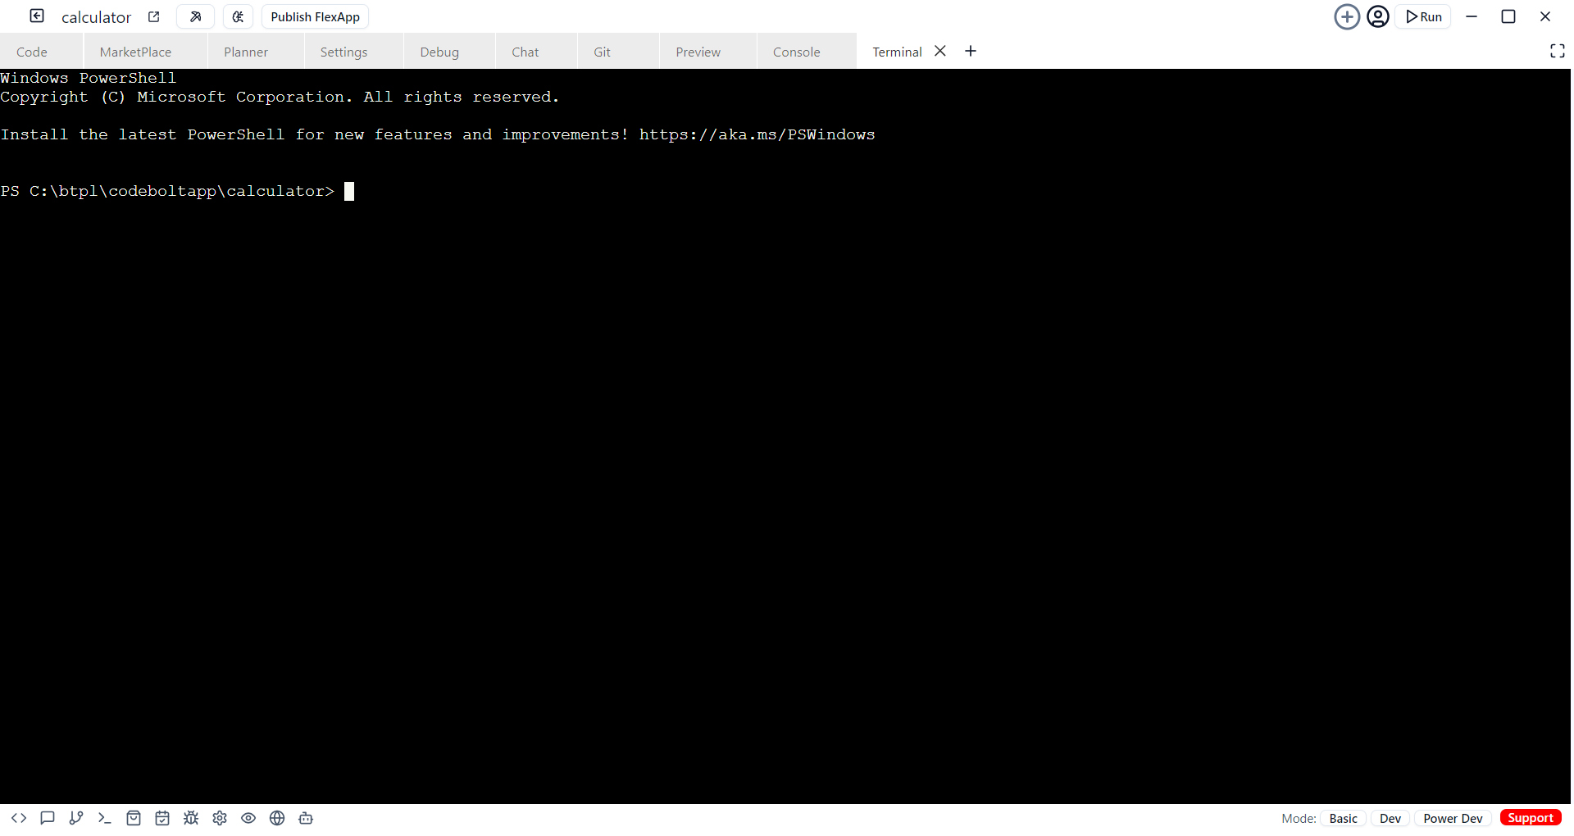Click the code brackets icon in bottom bar

[19, 818]
